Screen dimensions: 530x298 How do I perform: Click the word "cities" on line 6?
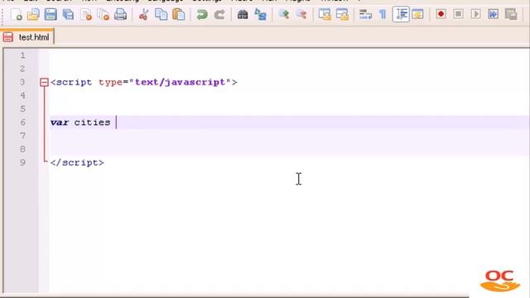pos(92,123)
